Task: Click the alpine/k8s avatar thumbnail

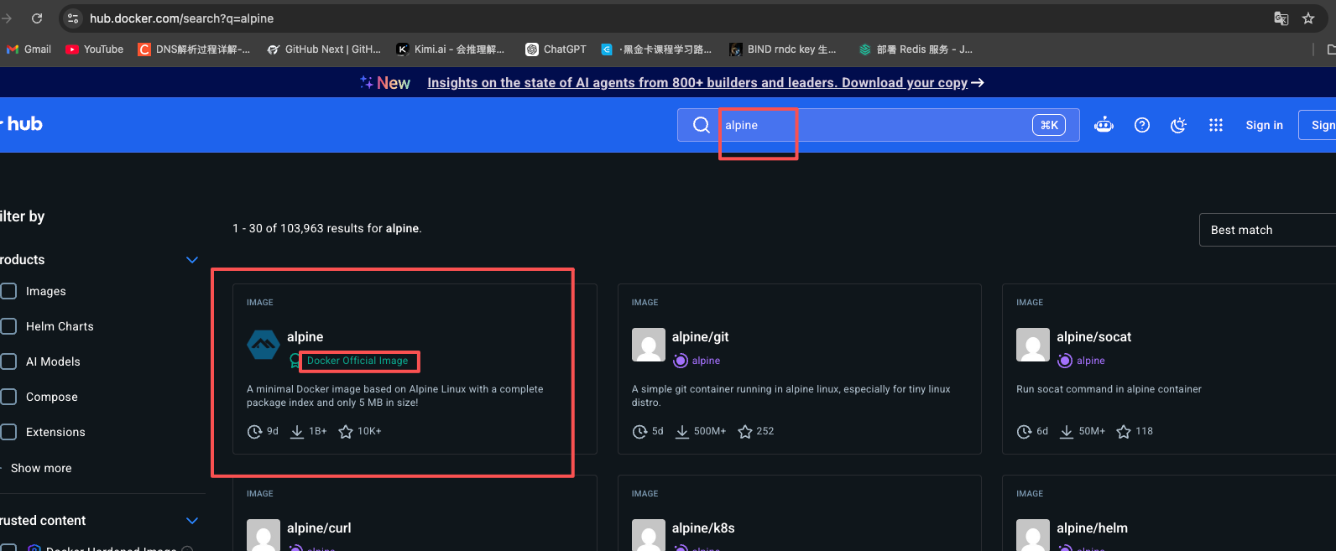Action: coord(648,535)
